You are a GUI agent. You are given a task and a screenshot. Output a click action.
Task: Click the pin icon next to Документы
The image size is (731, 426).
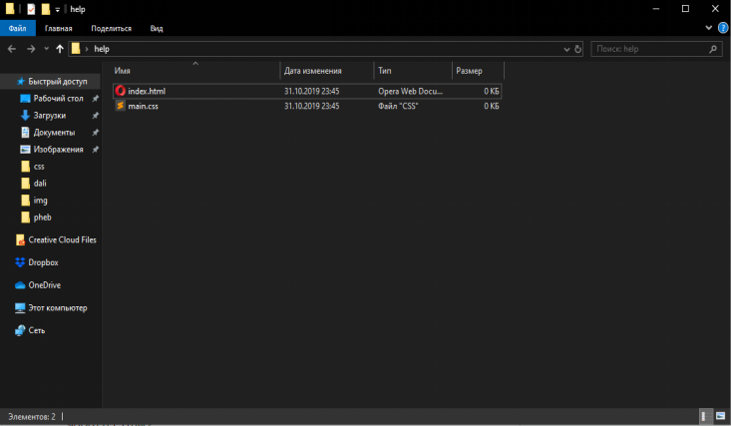point(95,133)
